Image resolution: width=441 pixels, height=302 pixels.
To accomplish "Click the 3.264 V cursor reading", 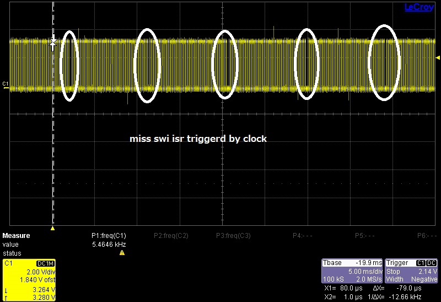I will (x=44, y=290).
